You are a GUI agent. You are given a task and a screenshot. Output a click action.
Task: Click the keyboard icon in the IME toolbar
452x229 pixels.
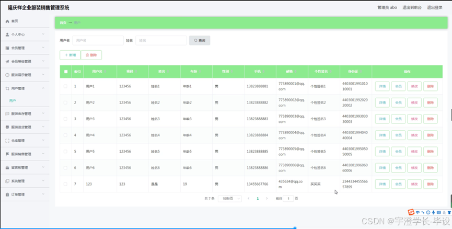click(439, 212)
